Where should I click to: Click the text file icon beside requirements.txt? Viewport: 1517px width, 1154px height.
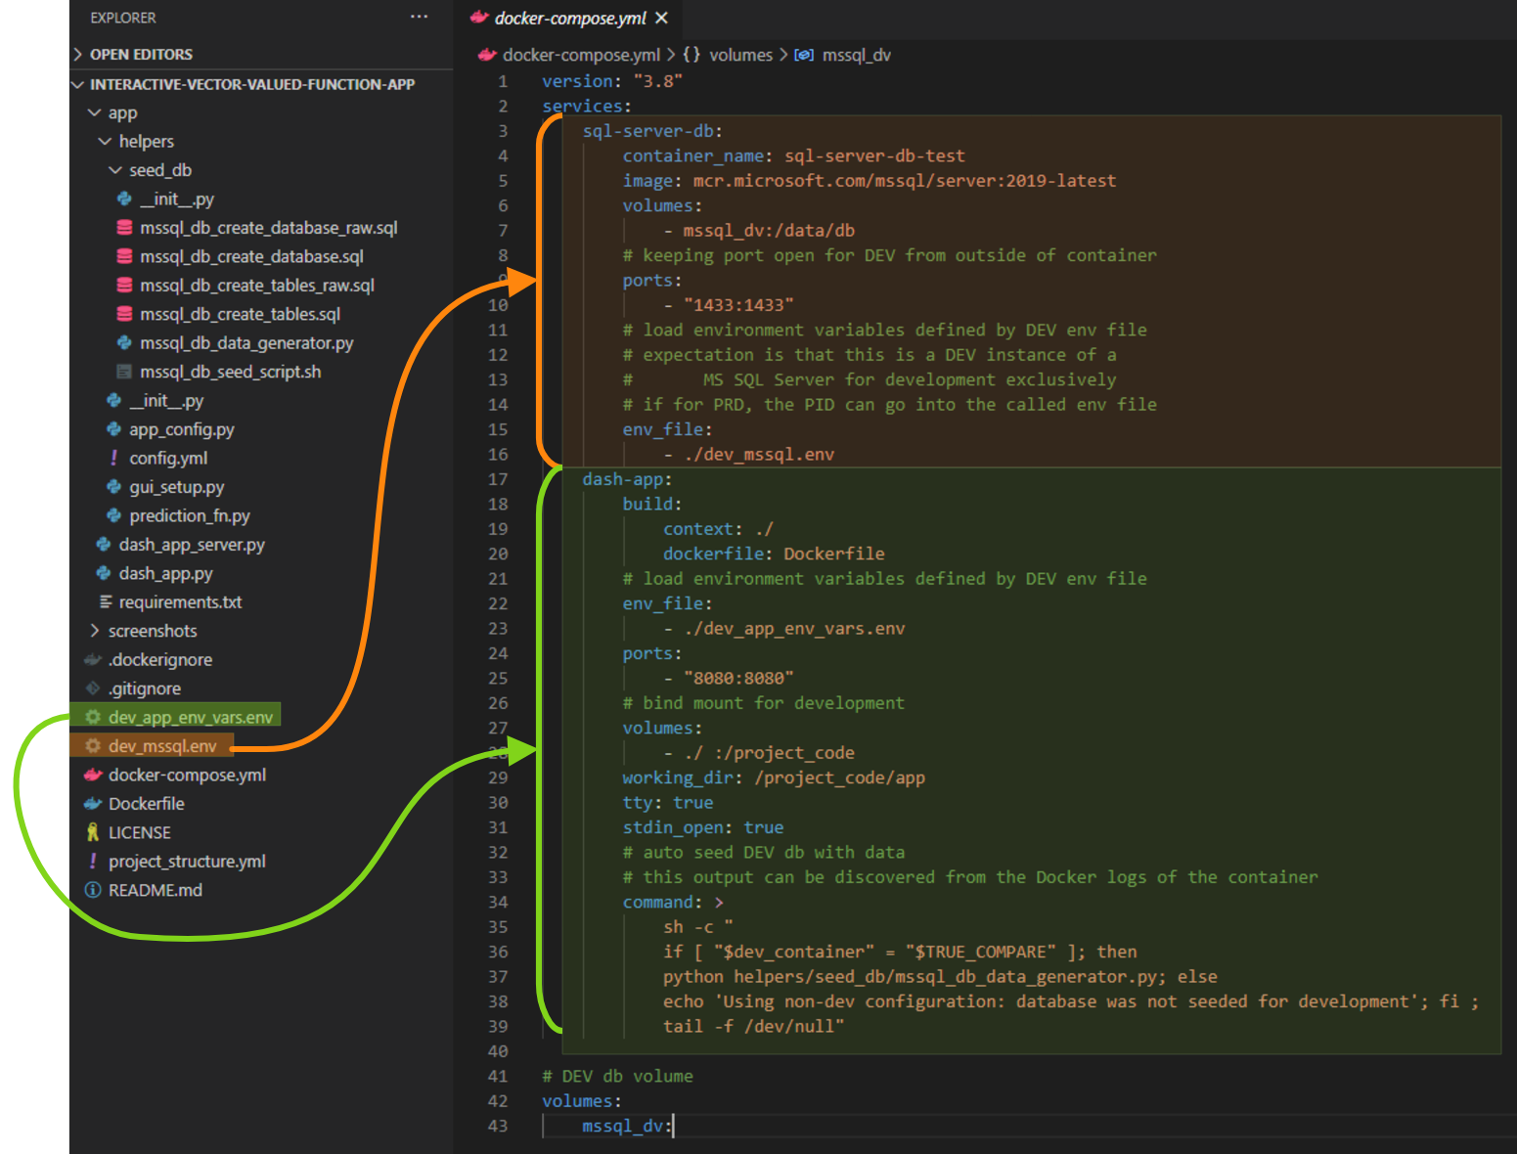[106, 602]
